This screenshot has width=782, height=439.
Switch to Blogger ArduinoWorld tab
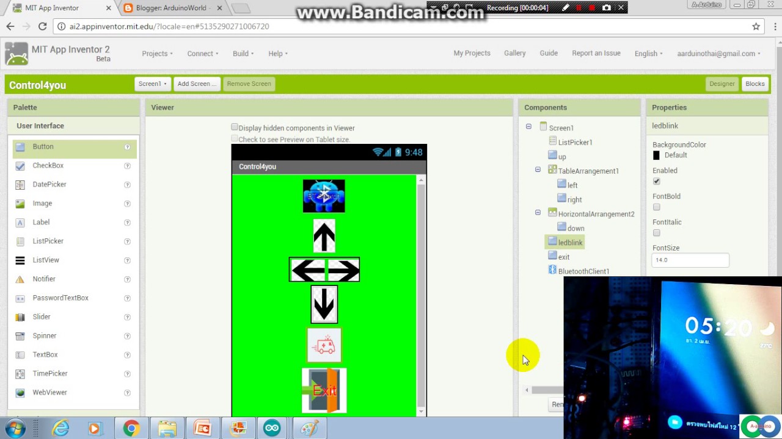tap(173, 8)
